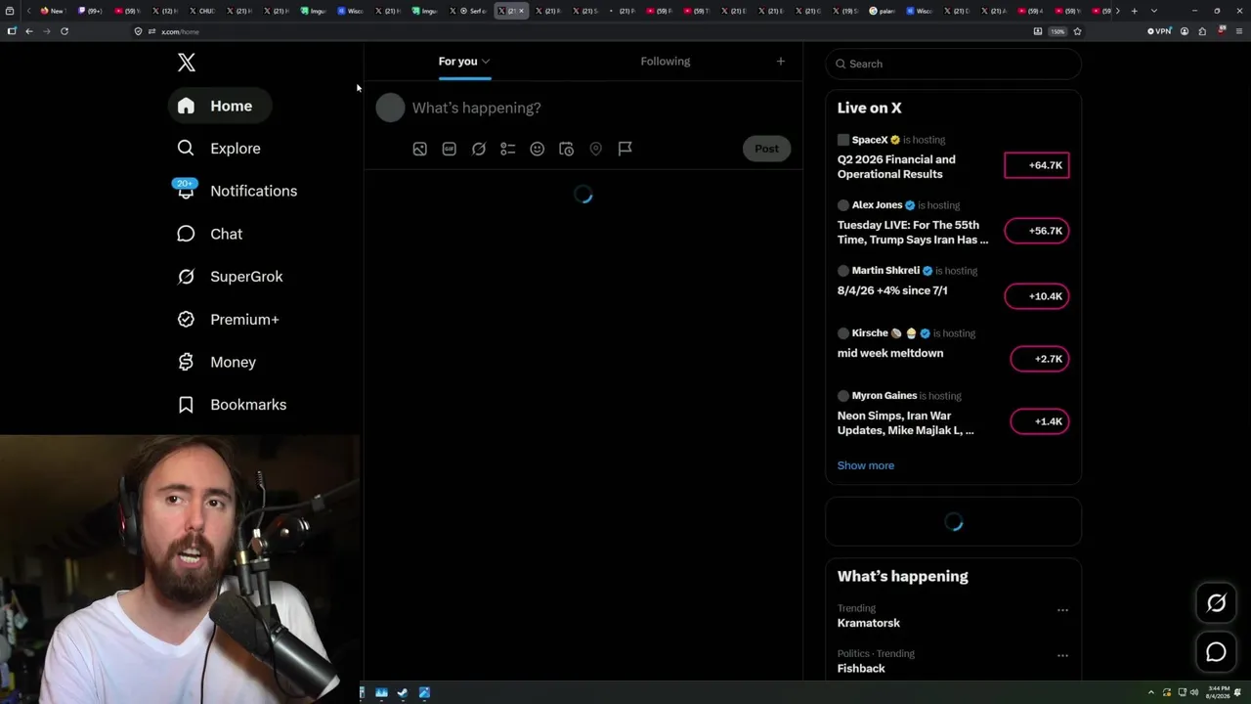Click Show more under Live on X
Screen dimensions: 1251x704
click(866, 465)
